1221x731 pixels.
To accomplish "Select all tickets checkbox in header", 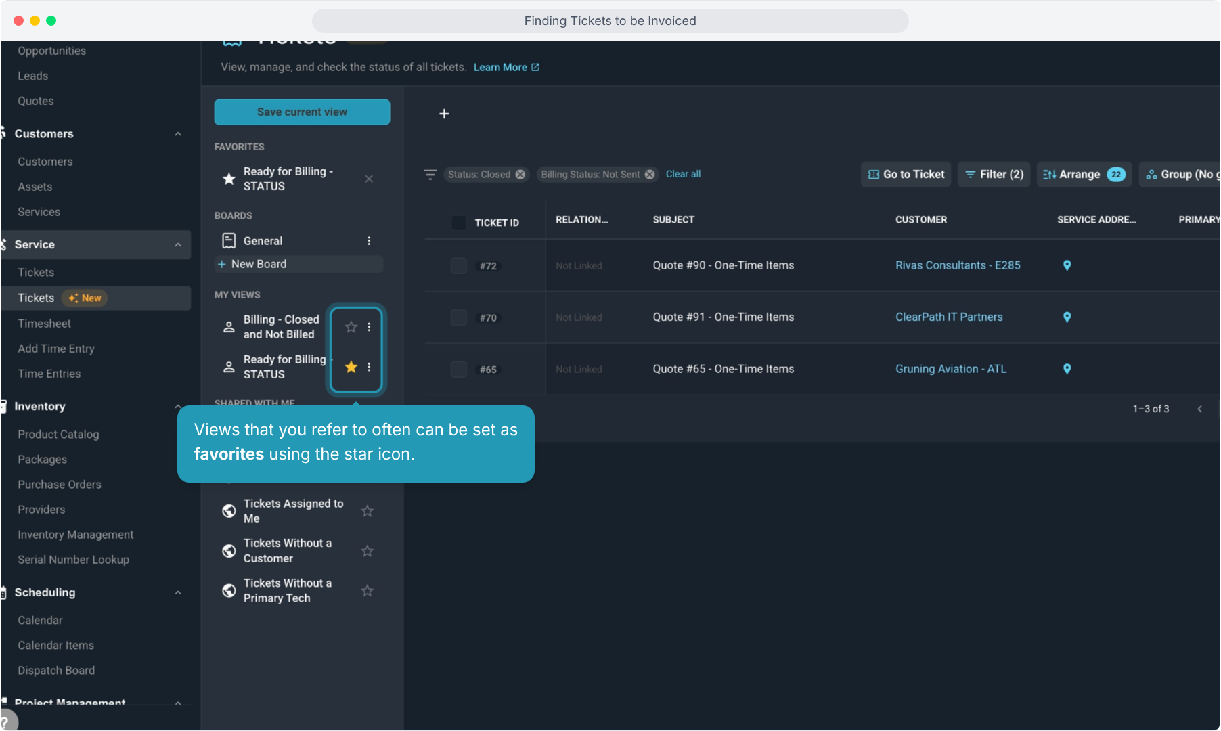I will click(x=459, y=223).
